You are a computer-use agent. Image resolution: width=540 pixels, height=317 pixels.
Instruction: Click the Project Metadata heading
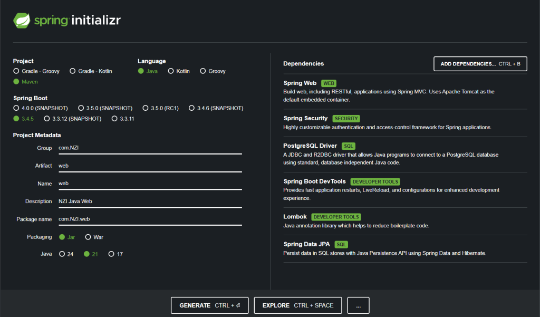(x=37, y=135)
